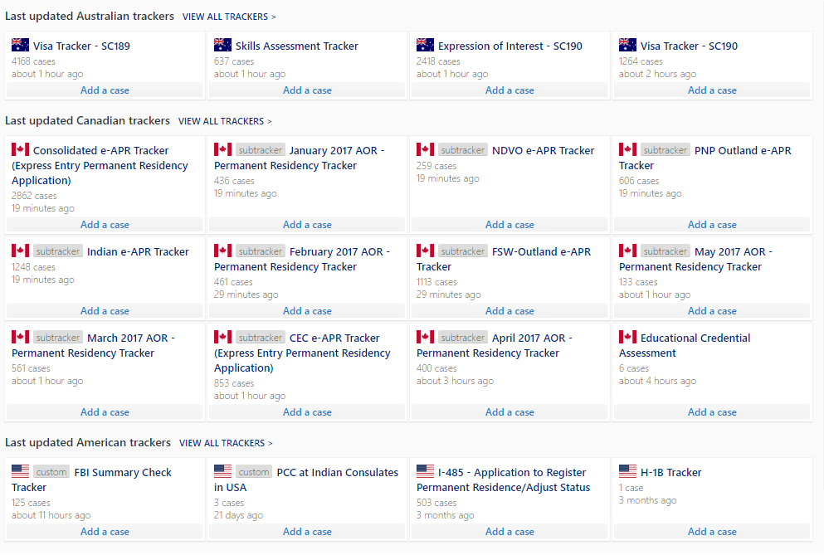824x555 pixels.
Task: Click the '2862 cases' count text
Action: [x=34, y=196]
